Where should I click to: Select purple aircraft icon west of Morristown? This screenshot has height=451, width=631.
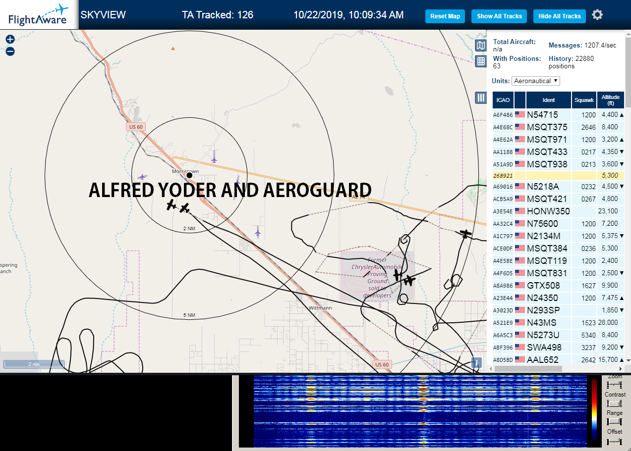click(142, 177)
